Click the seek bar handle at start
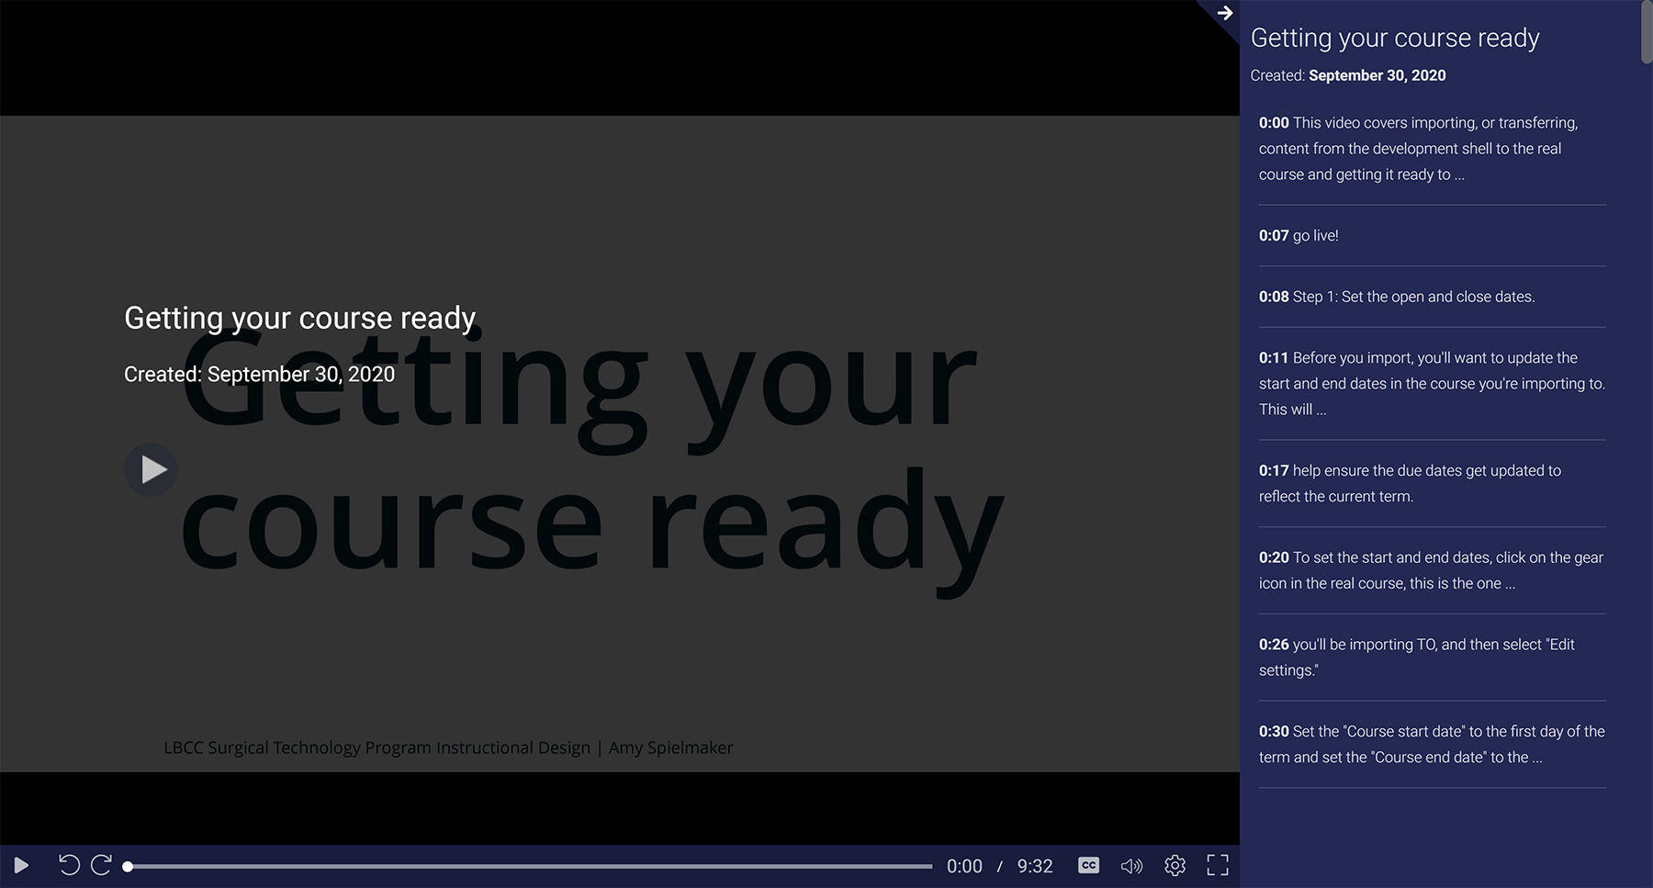Viewport: 1653px width, 888px height. point(128,866)
